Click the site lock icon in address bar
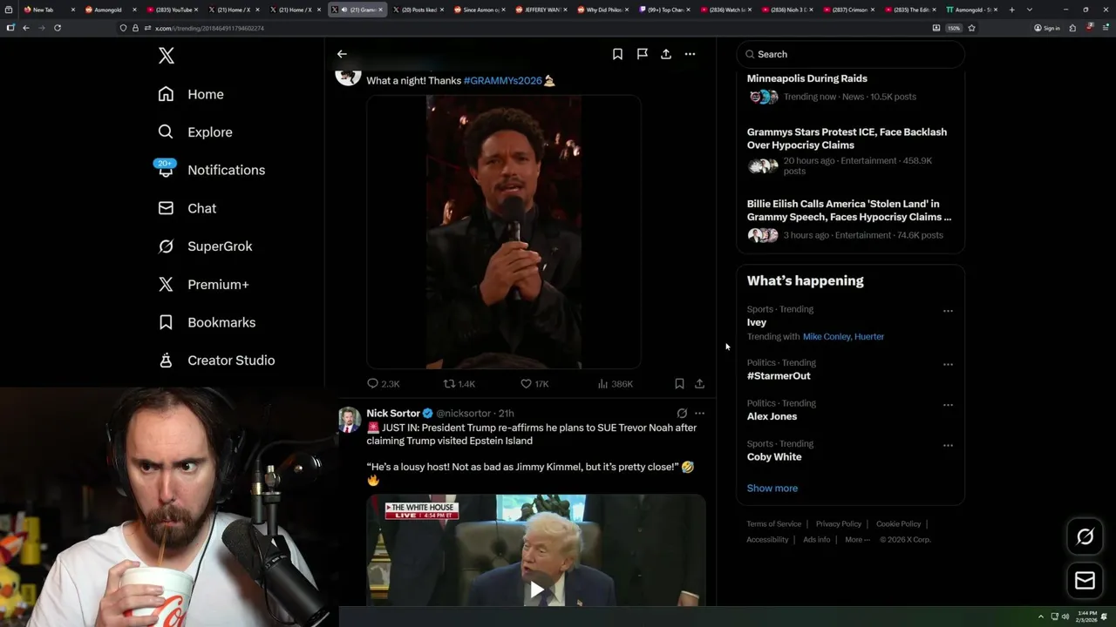 [135, 28]
